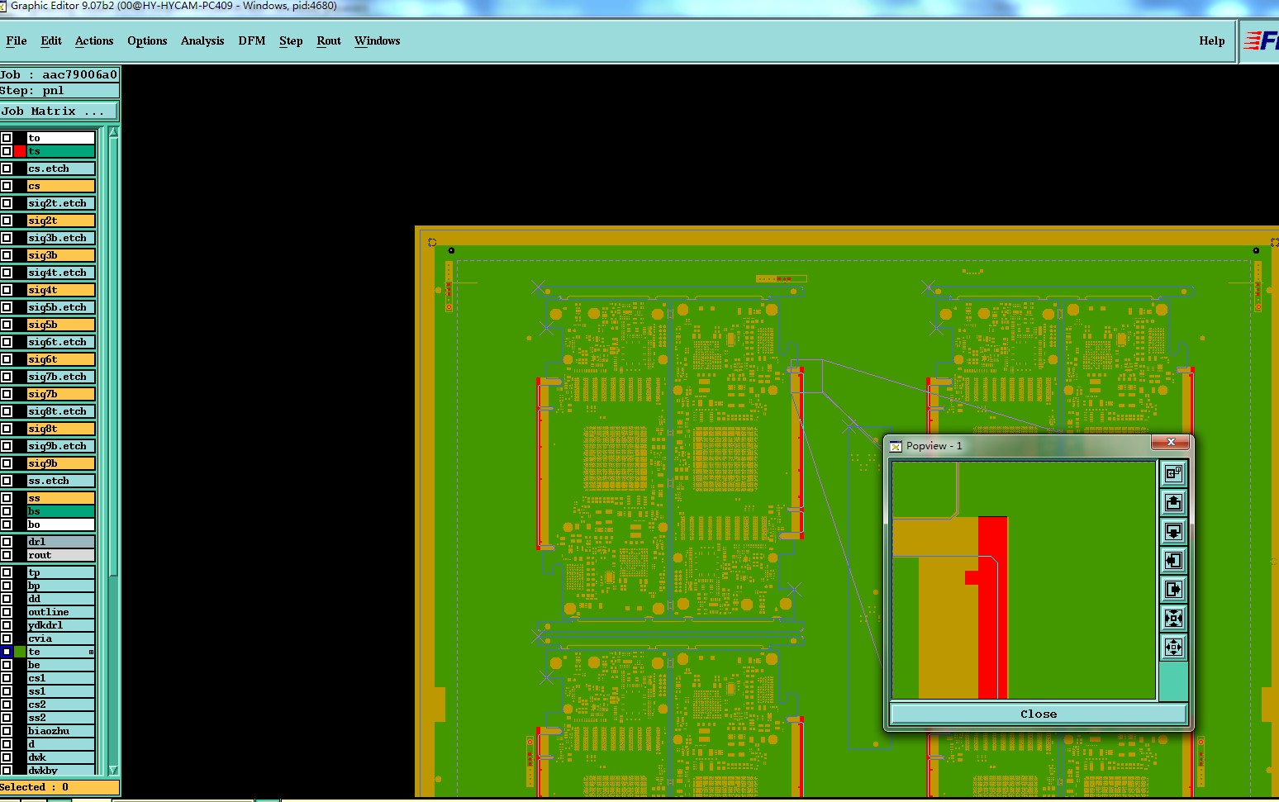
Task: Toggle the checkbox for layer cs.etch
Action: click(7, 168)
